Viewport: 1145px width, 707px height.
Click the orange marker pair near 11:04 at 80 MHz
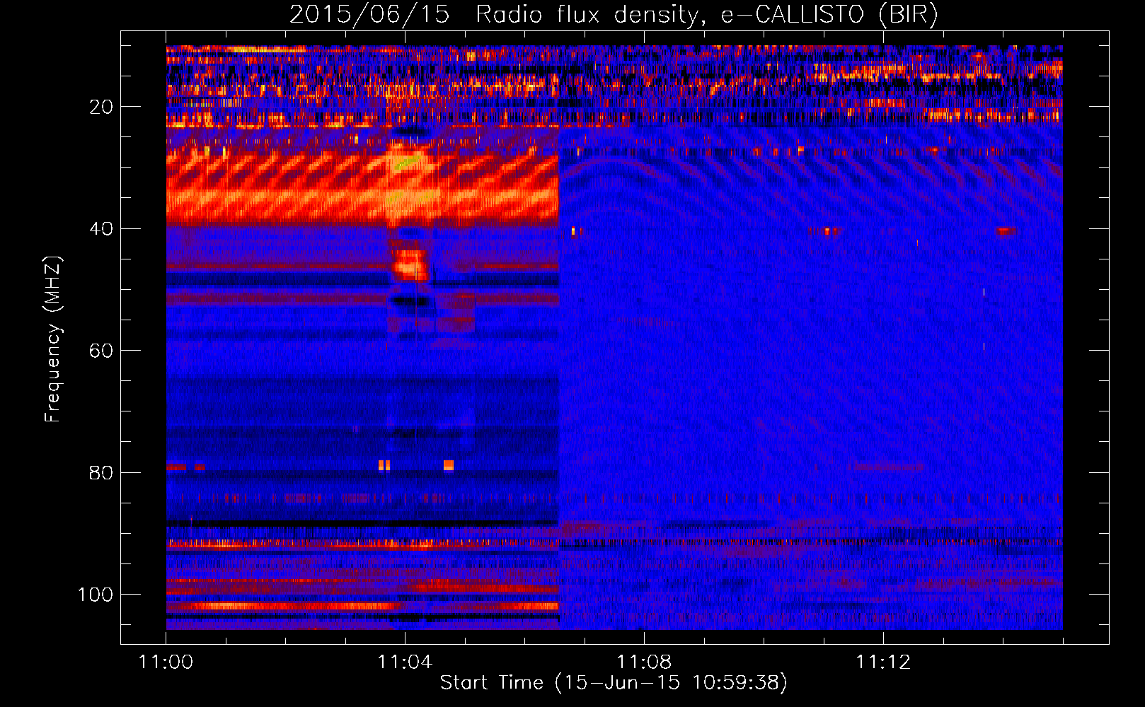coord(384,465)
